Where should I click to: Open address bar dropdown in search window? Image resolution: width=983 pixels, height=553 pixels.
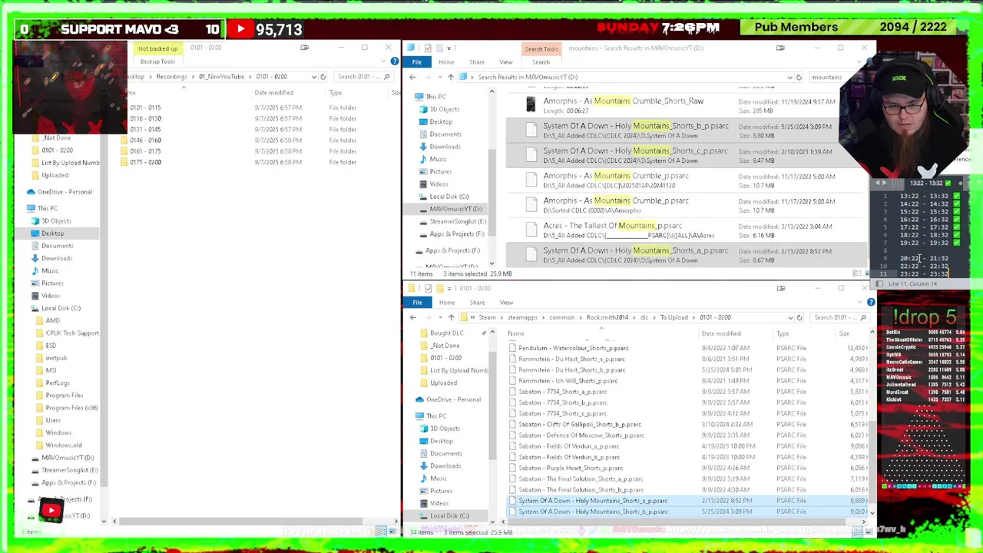pos(789,77)
